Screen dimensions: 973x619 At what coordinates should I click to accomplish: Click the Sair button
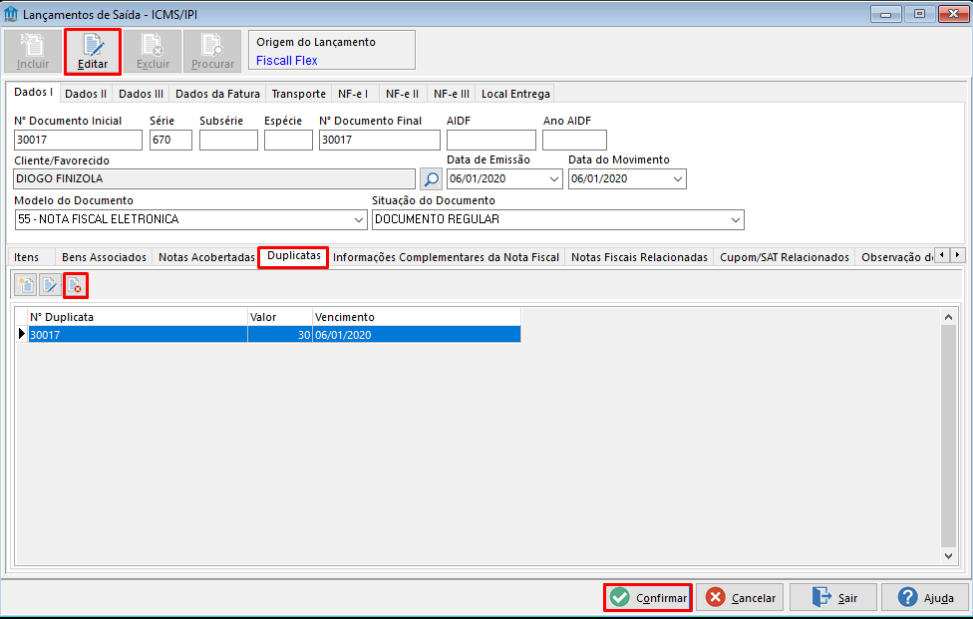coord(832,598)
